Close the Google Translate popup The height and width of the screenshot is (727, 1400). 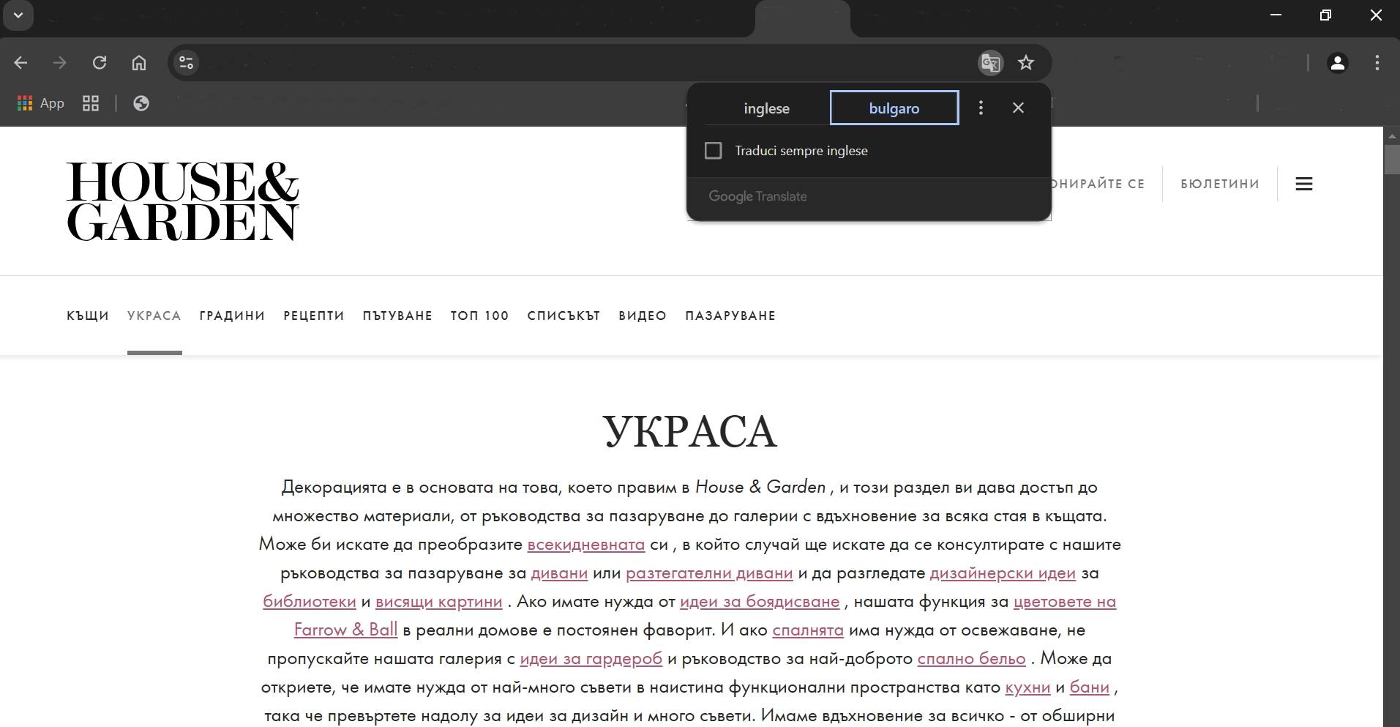click(1018, 108)
